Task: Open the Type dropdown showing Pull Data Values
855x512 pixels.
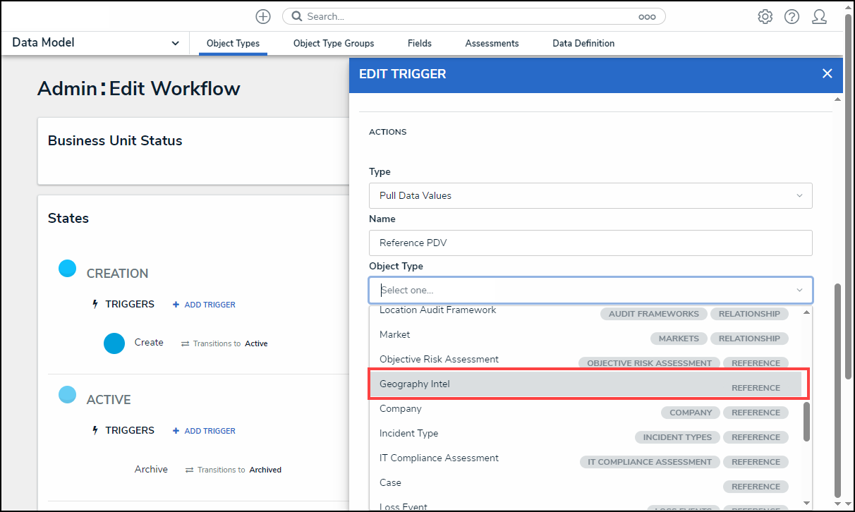Action: point(590,195)
